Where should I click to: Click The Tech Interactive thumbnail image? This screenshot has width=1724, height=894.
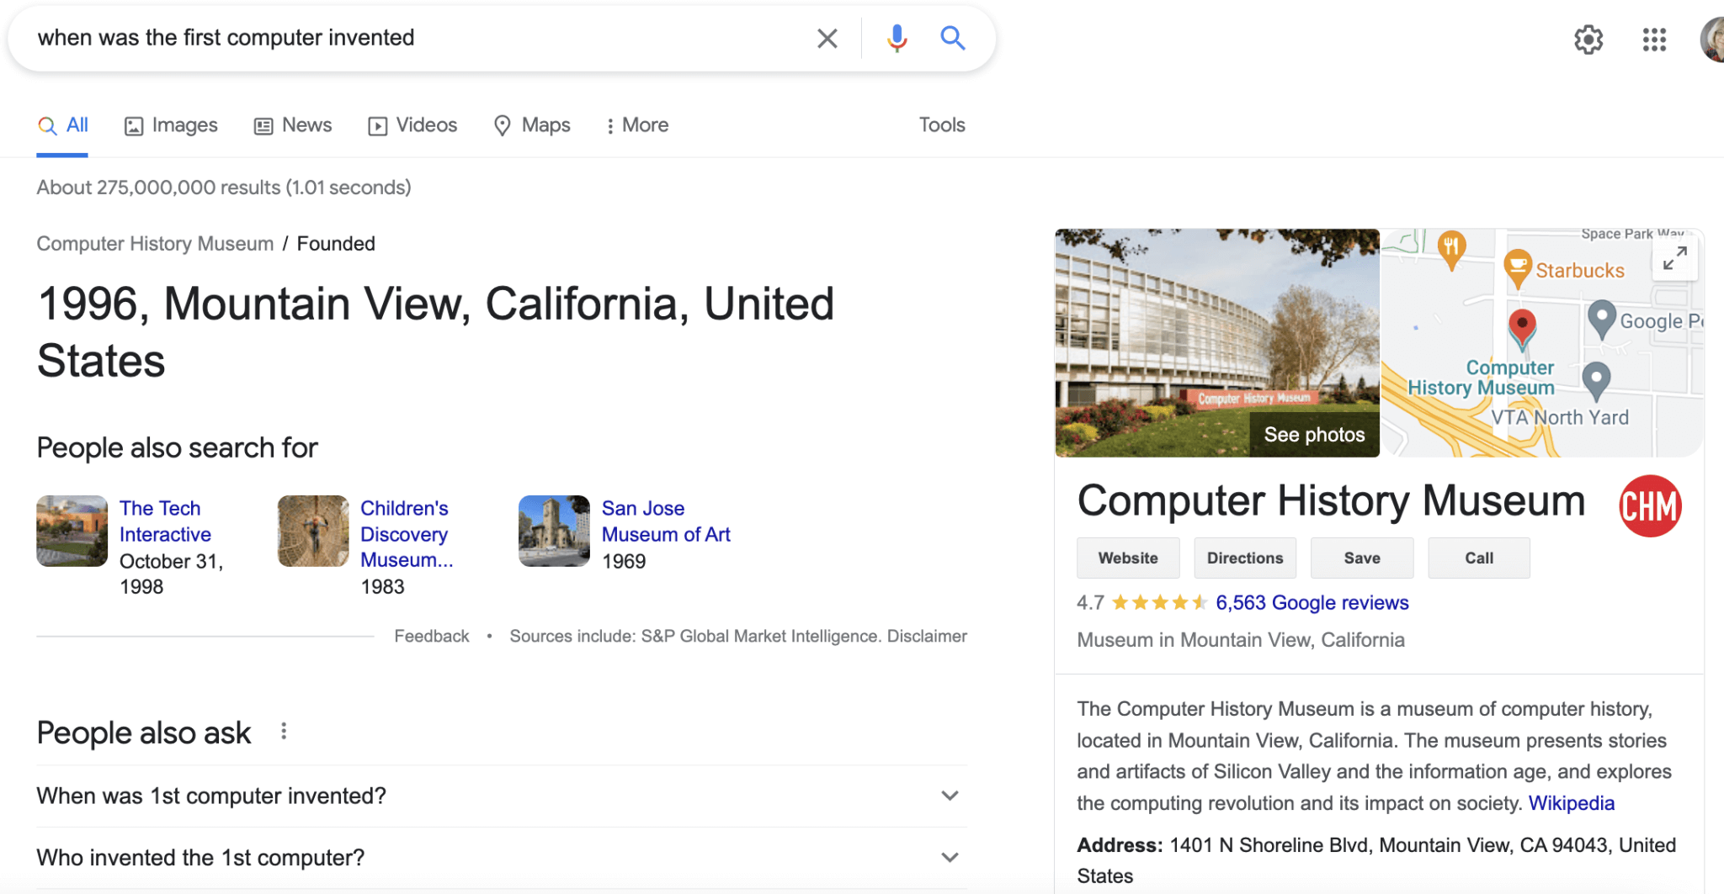click(x=72, y=531)
